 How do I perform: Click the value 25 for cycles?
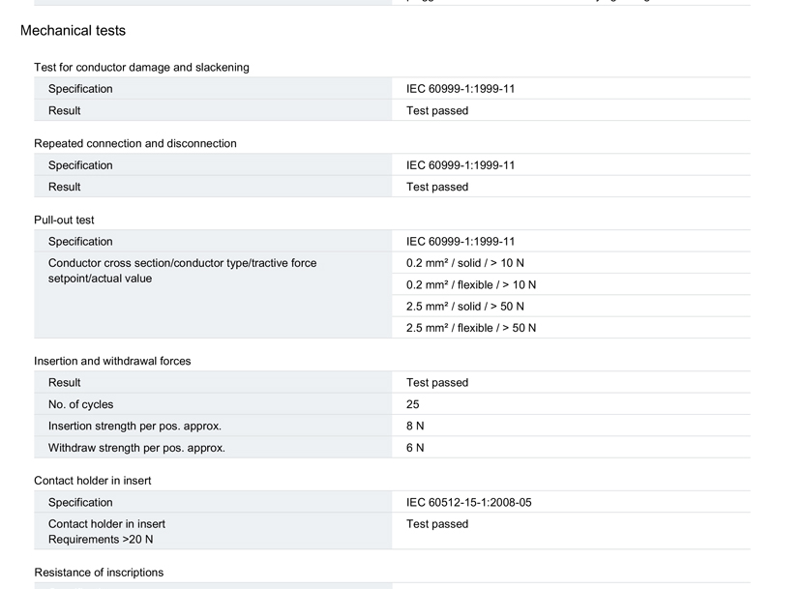point(413,405)
